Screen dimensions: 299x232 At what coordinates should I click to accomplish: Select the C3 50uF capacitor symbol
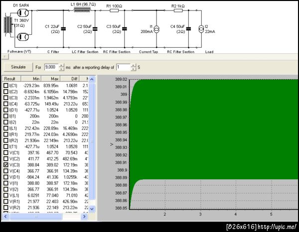[x=125, y=29]
